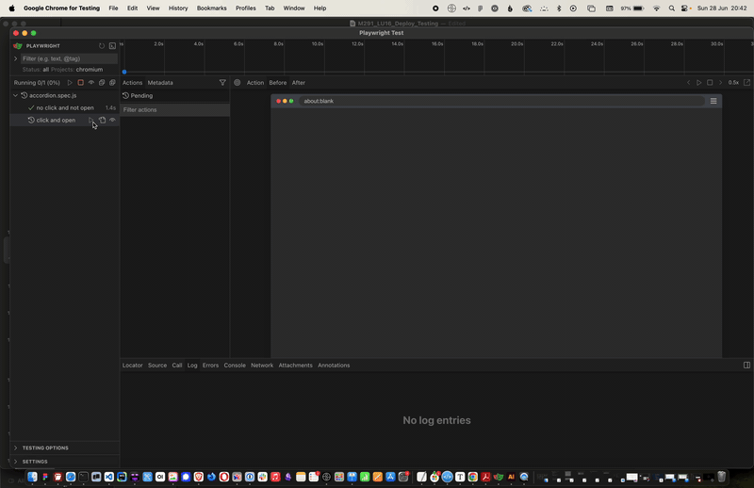
Task: Open the Locator tab
Action: tap(132, 366)
